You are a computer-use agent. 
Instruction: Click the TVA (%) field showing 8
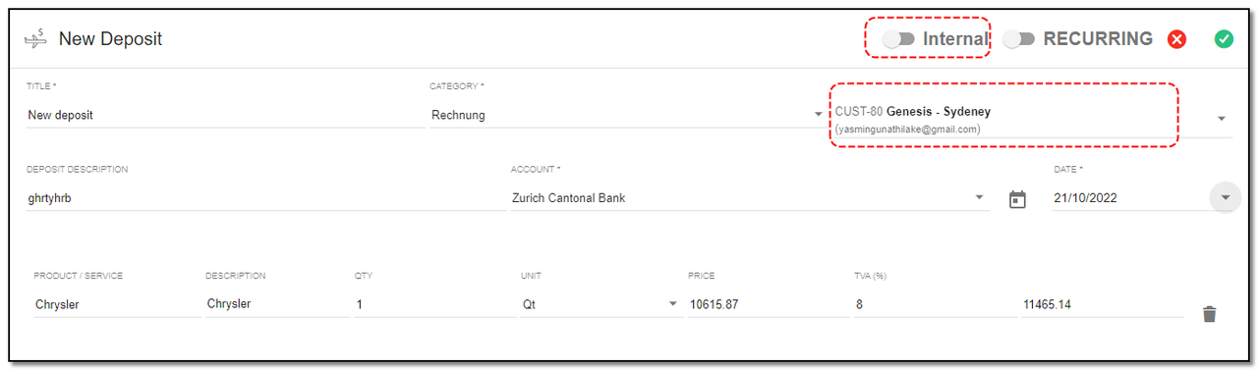coord(936,304)
